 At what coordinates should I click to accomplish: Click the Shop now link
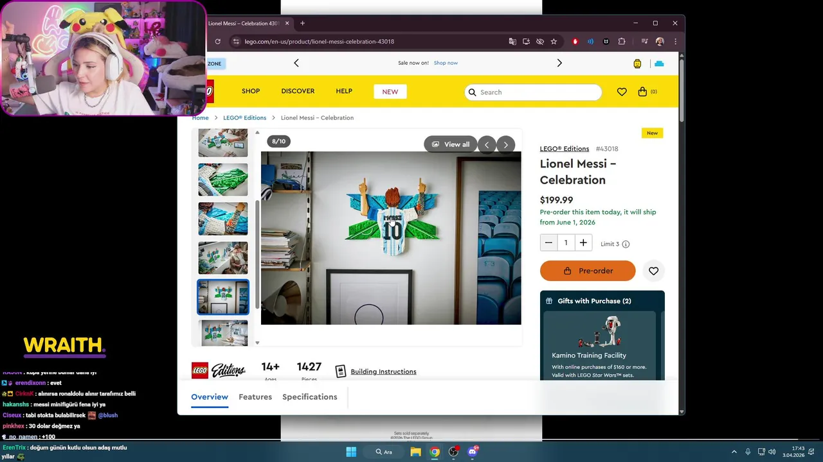[x=446, y=63]
